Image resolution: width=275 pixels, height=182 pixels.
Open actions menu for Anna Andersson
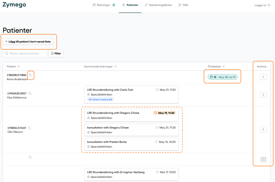[x=263, y=77]
